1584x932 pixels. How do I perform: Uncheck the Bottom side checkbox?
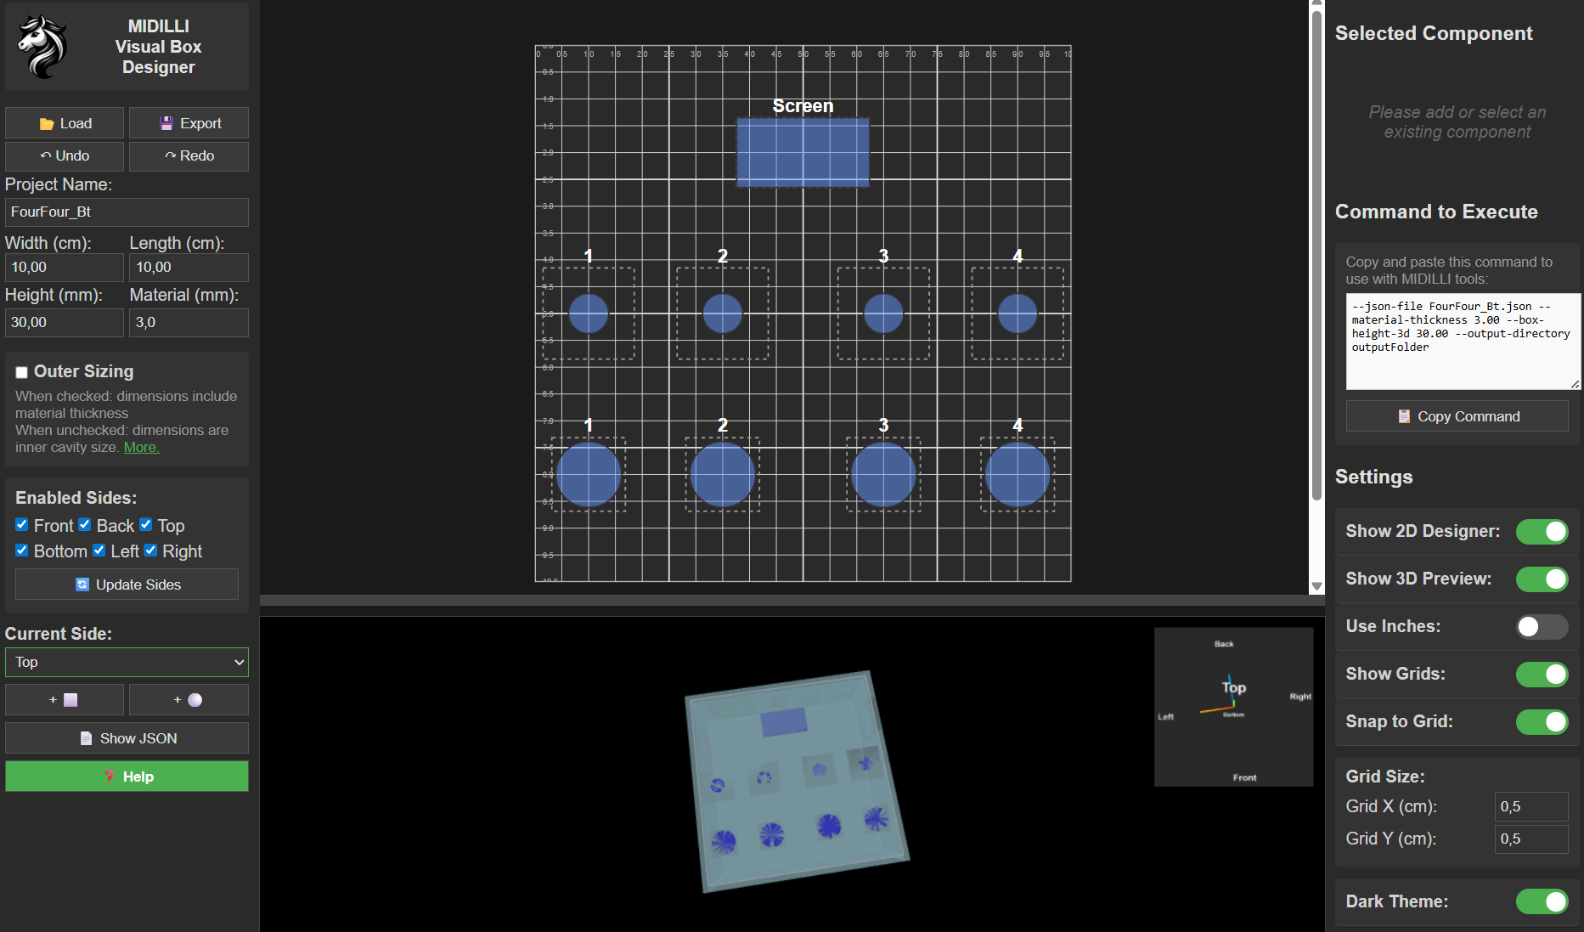pyautogui.click(x=22, y=551)
